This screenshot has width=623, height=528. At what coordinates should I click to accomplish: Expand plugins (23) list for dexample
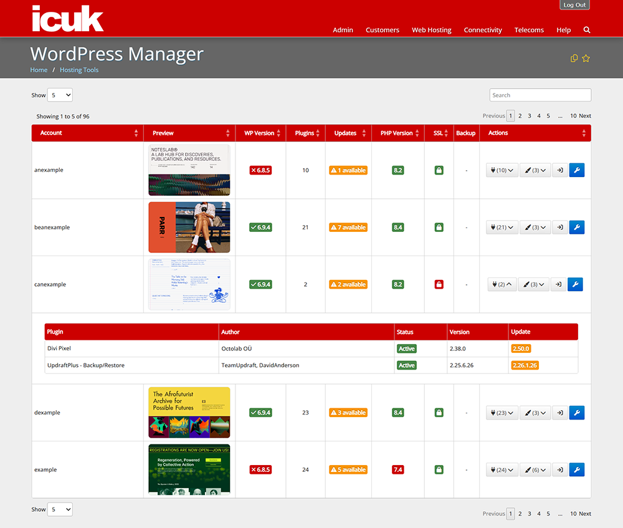(x=502, y=413)
